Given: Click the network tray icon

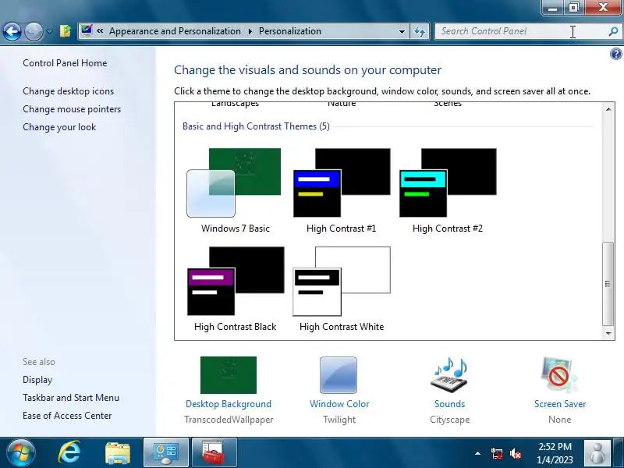Looking at the screenshot, I should tap(497, 453).
